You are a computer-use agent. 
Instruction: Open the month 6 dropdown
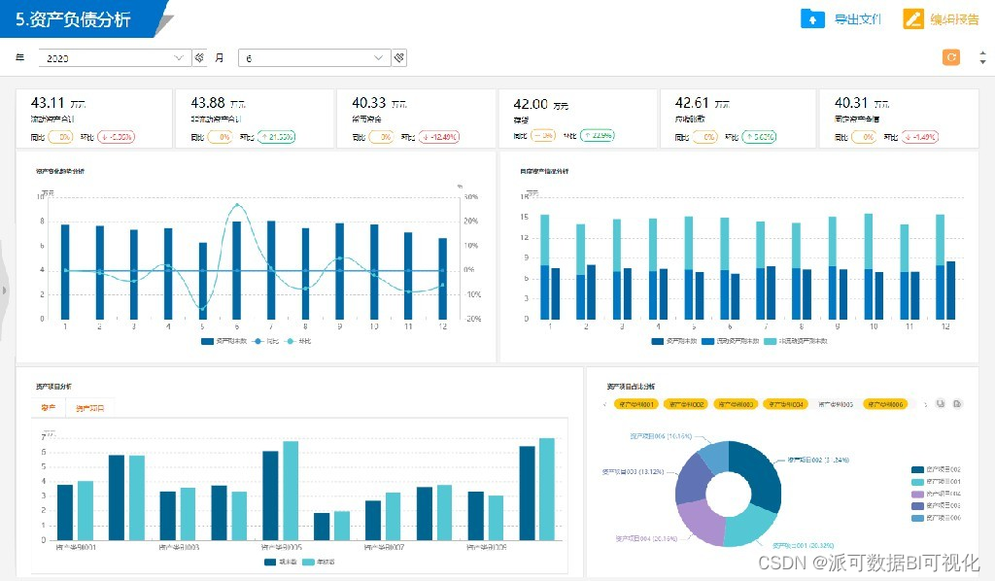tap(314, 57)
